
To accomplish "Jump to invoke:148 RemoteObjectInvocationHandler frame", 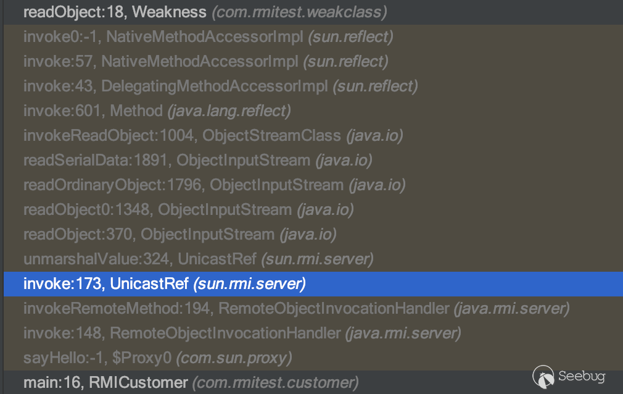I will (x=182, y=333).
